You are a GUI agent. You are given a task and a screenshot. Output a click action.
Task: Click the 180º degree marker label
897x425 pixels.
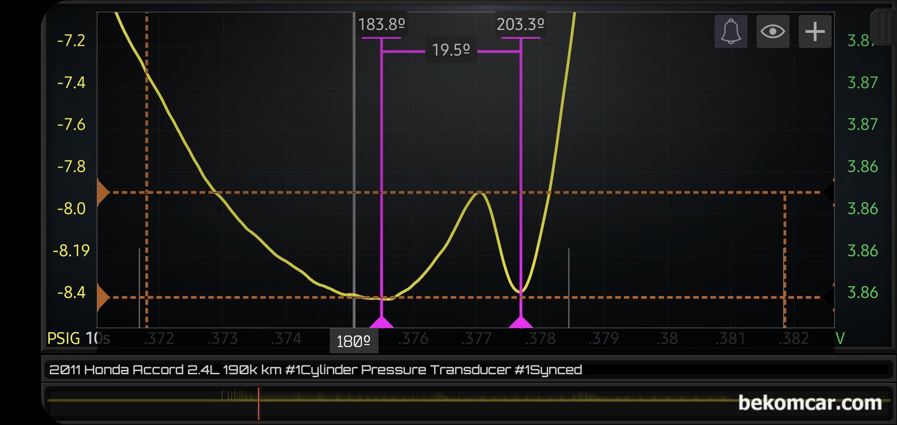(354, 341)
